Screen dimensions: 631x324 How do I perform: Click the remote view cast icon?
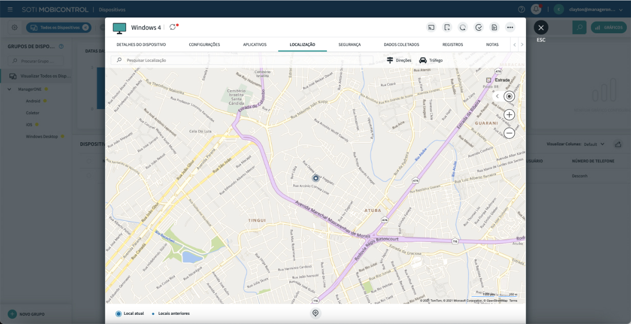click(432, 28)
